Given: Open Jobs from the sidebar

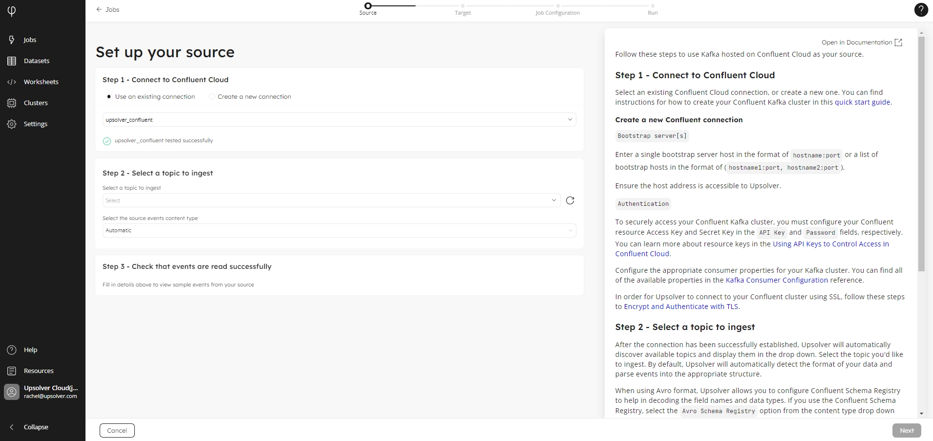Looking at the screenshot, I should point(29,40).
